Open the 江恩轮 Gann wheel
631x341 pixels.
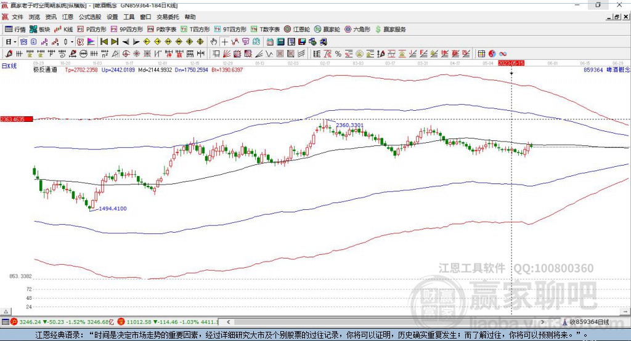coord(297,30)
